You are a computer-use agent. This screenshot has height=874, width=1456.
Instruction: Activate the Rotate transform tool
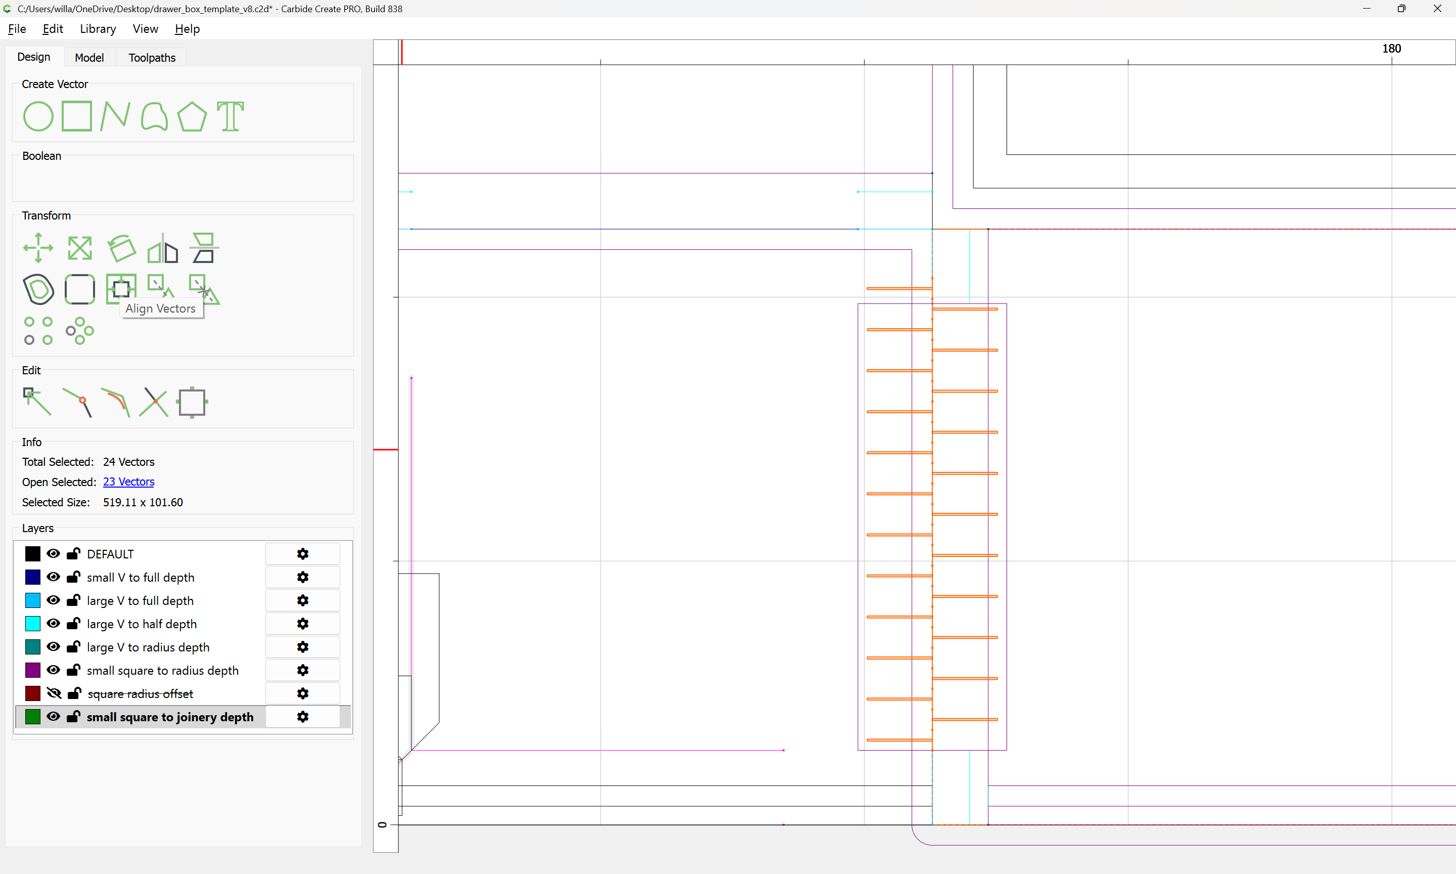coord(122,248)
